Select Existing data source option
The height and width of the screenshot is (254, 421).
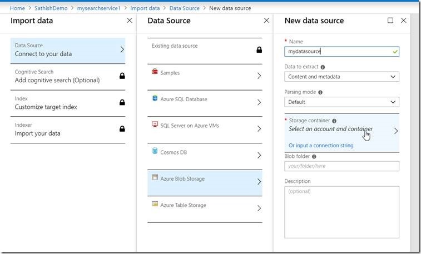coord(205,51)
